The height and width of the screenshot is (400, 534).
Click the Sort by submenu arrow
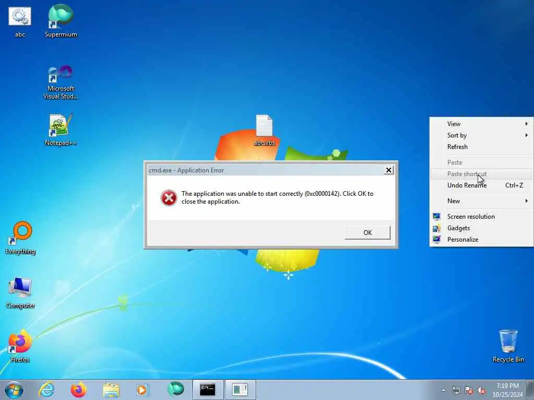tap(527, 135)
